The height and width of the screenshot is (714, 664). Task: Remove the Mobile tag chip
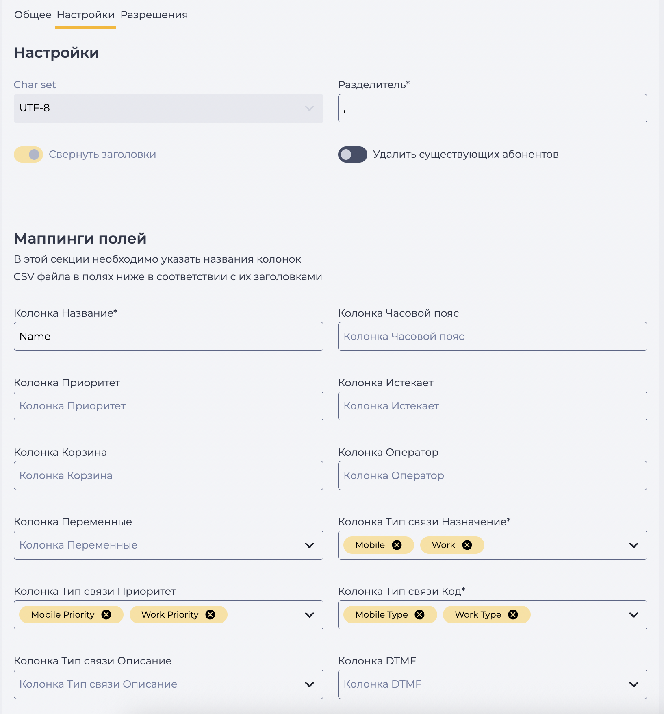pyautogui.click(x=397, y=545)
